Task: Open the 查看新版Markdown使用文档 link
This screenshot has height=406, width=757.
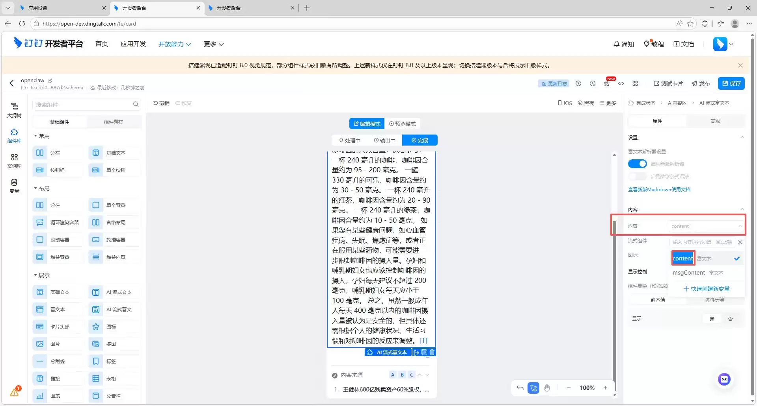Action: point(659,190)
